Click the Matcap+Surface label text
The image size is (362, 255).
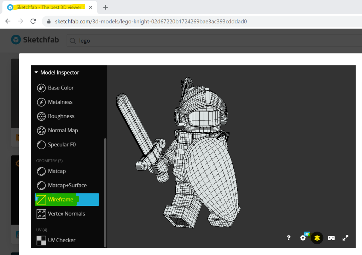(68, 185)
